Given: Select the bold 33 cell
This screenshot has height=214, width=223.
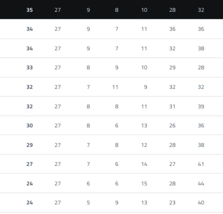Looking at the screenshot, I should pyautogui.click(x=29, y=68).
